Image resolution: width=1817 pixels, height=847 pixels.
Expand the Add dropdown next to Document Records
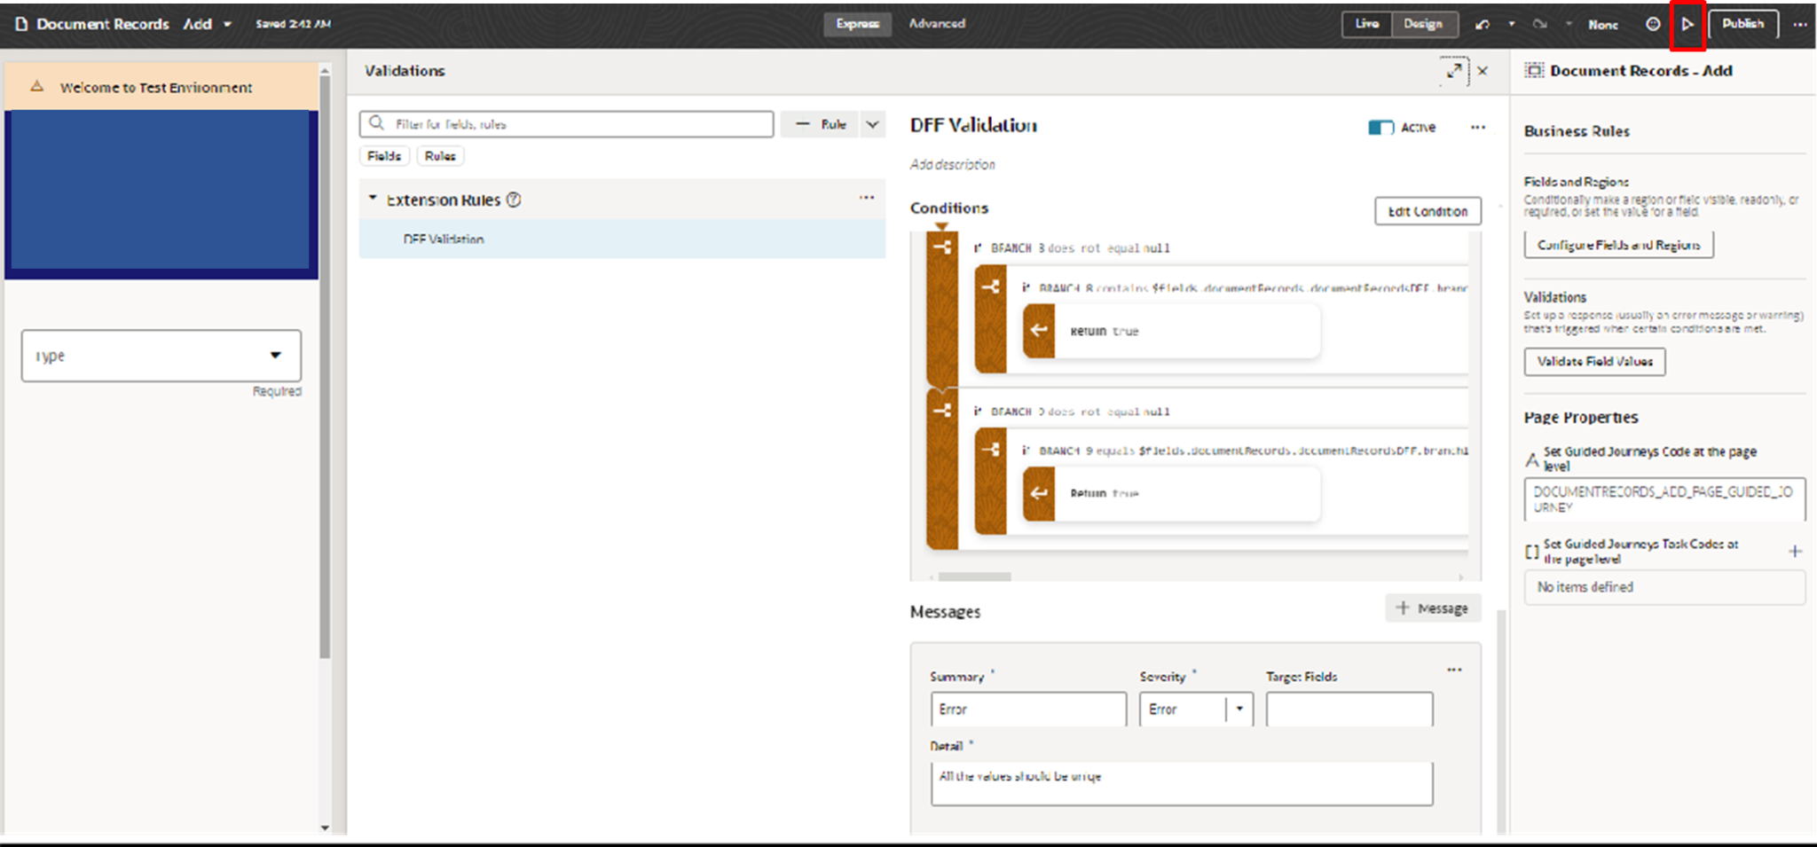pyautogui.click(x=226, y=24)
